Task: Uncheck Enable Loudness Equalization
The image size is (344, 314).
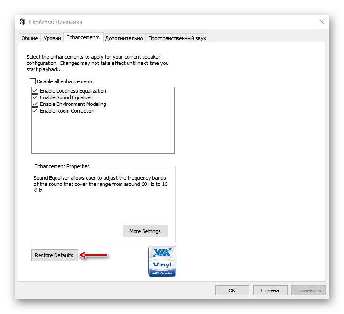Action: (x=35, y=91)
